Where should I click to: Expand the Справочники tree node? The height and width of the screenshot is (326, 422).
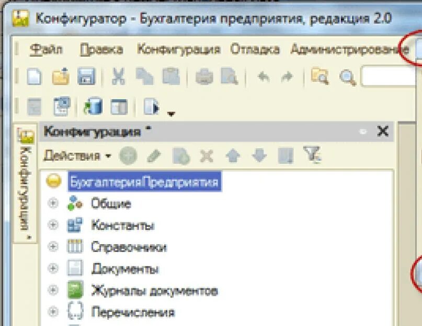(53, 246)
